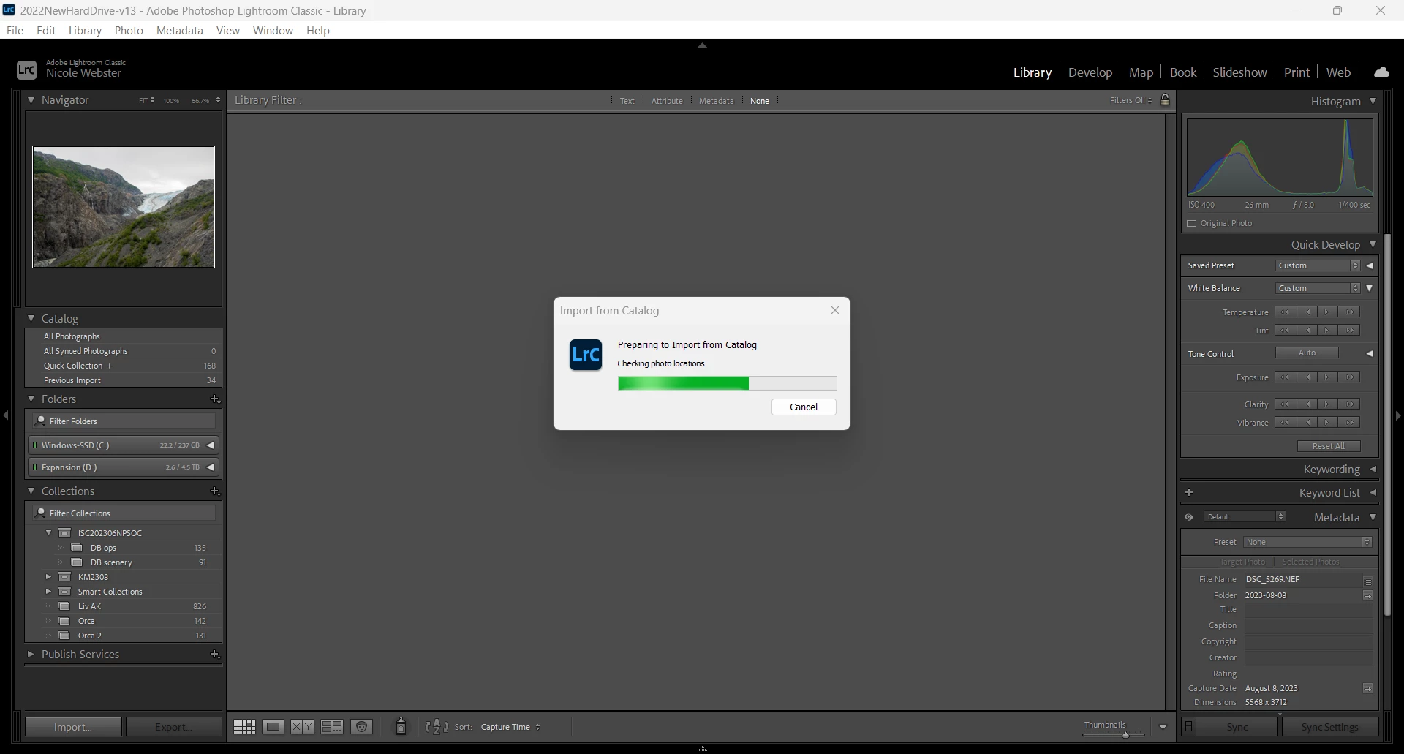
Task: Click Reset All button
Action: tap(1329, 446)
